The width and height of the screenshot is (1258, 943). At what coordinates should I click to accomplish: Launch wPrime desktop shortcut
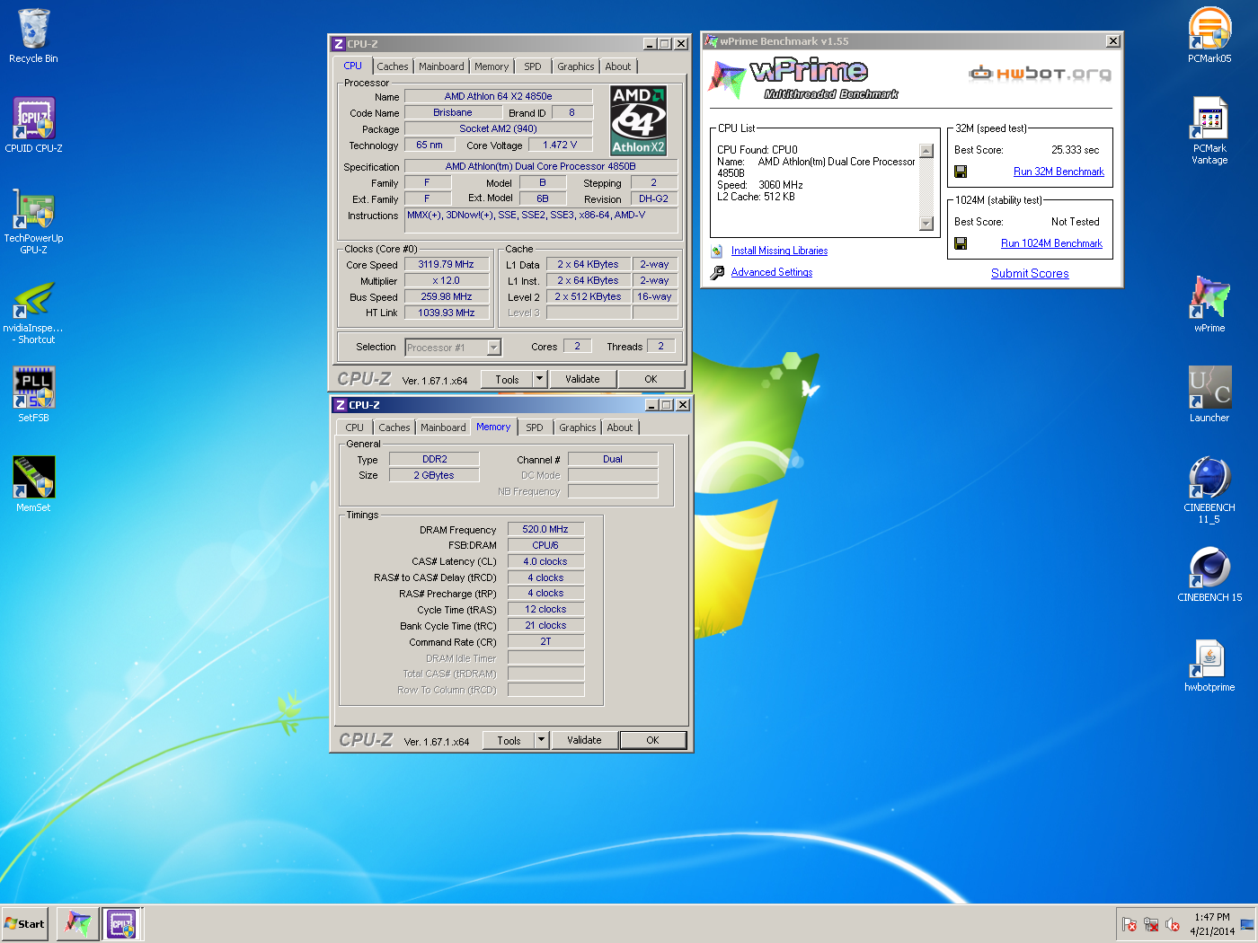pos(1209,304)
